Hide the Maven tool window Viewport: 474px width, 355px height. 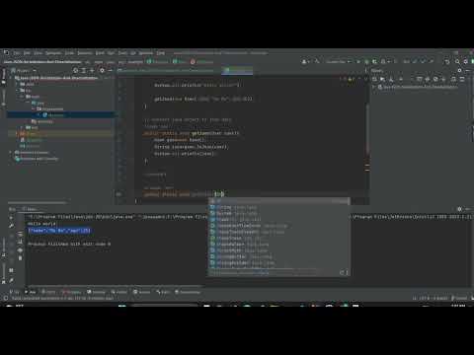[x=468, y=71]
